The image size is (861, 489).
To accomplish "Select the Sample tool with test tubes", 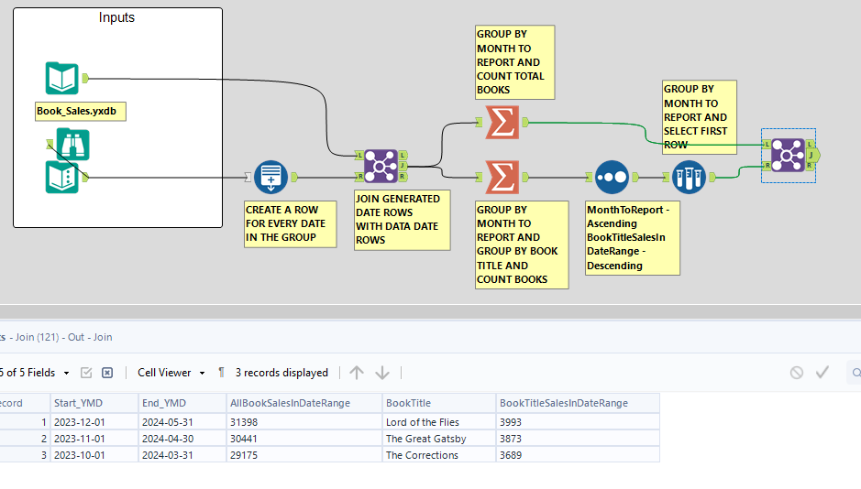I will pos(688,177).
